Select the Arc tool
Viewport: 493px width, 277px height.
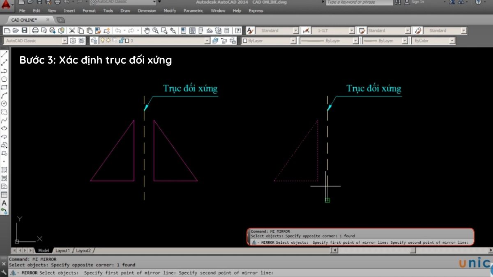tap(4, 96)
